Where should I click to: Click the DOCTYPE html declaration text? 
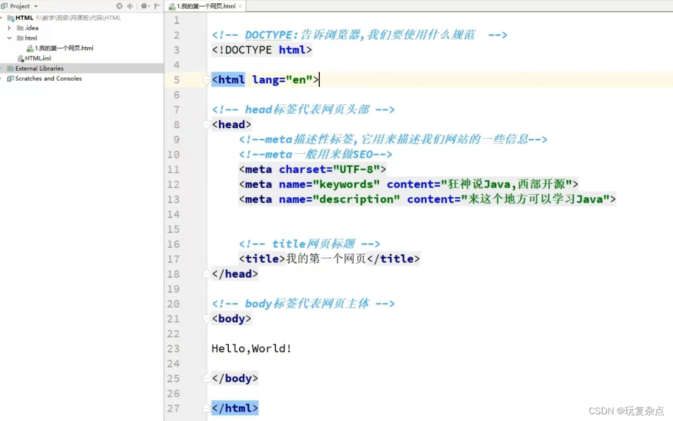(262, 50)
